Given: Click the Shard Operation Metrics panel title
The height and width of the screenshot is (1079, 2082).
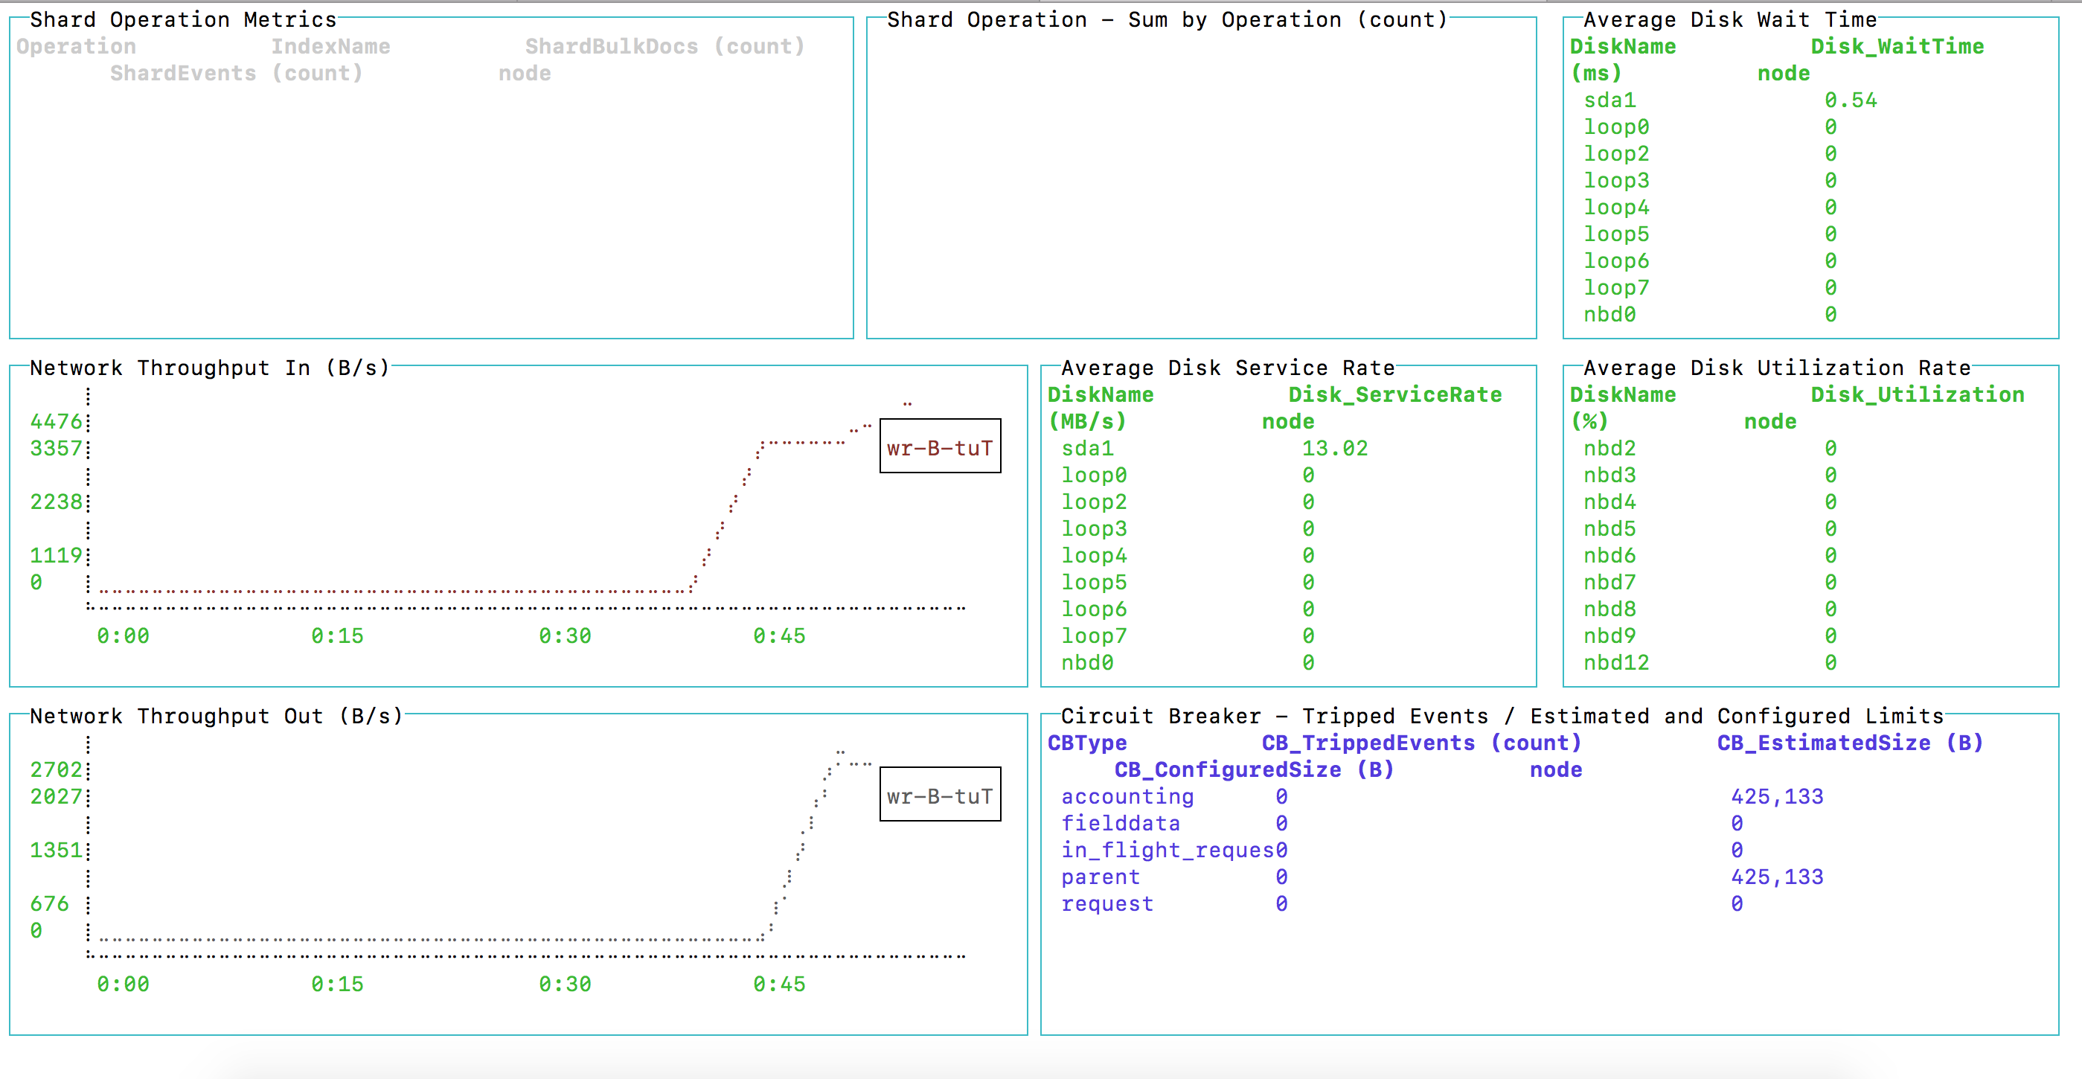Looking at the screenshot, I should [182, 19].
